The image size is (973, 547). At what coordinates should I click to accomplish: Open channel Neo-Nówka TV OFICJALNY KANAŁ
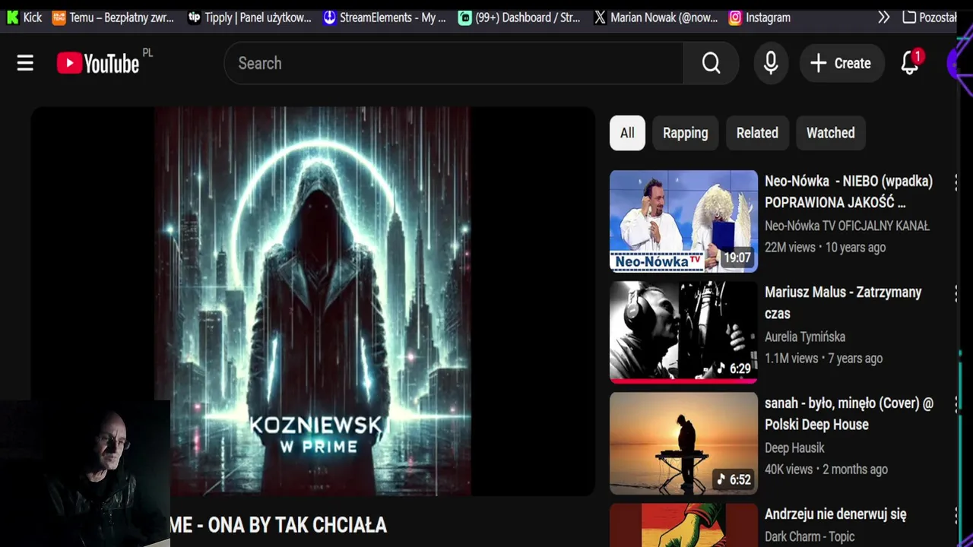pos(847,226)
